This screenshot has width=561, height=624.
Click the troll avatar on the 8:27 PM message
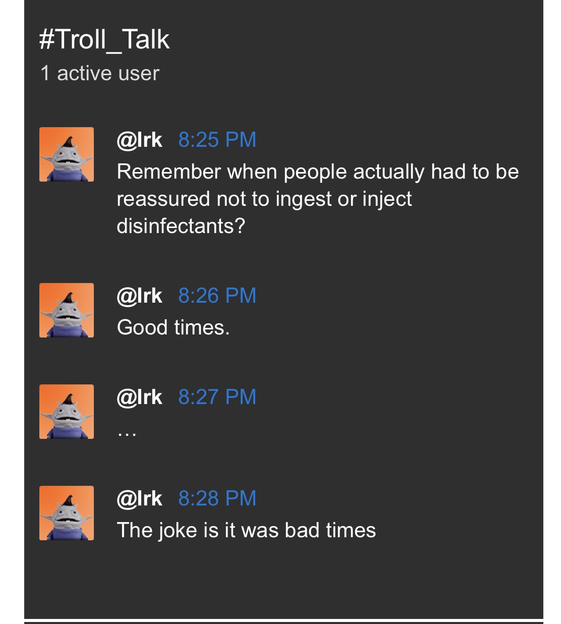(67, 412)
